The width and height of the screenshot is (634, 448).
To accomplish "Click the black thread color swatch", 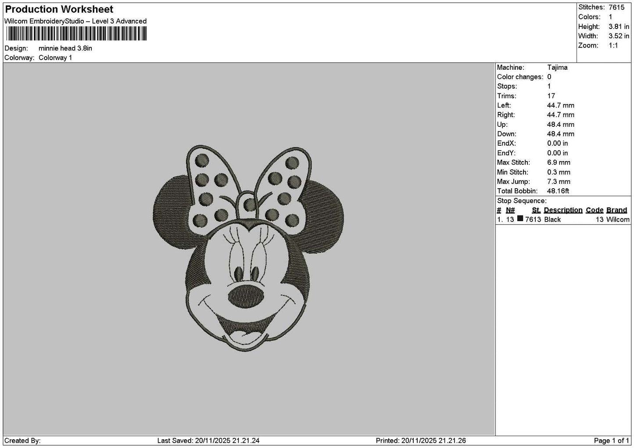I will [520, 219].
